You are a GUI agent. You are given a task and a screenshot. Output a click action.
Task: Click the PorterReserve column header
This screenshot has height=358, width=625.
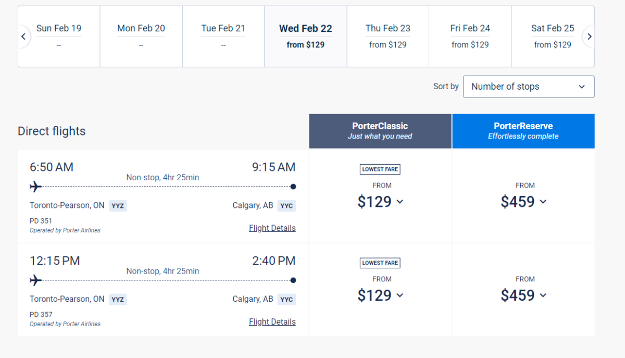[523, 131]
